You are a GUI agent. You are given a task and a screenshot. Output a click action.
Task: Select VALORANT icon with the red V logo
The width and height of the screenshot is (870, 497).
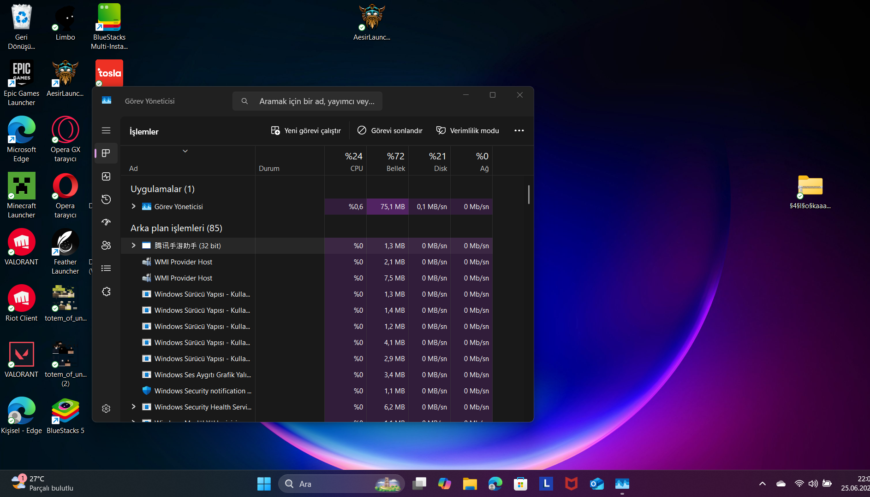(x=21, y=359)
